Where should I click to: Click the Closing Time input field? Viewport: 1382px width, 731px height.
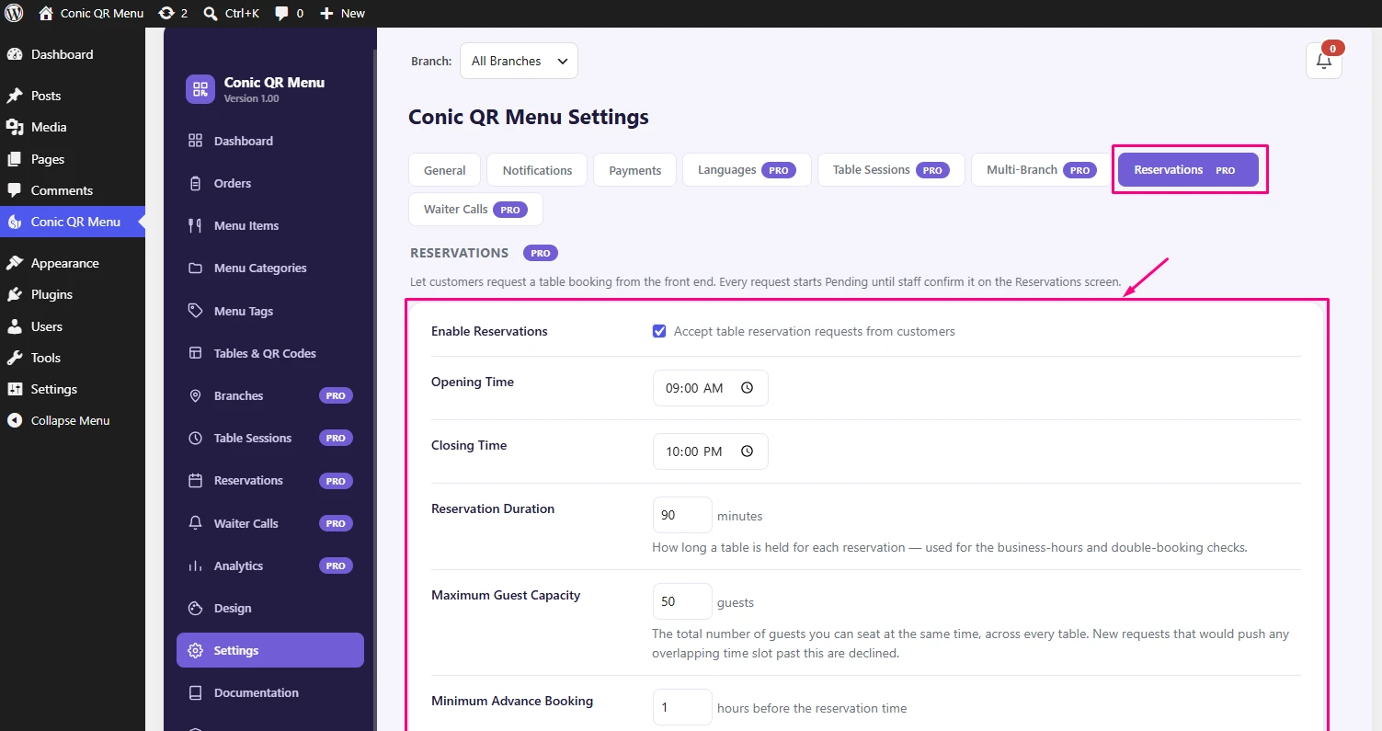click(x=710, y=451)
